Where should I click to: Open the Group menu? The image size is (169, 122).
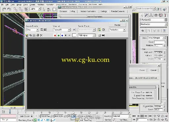(19, 5)
